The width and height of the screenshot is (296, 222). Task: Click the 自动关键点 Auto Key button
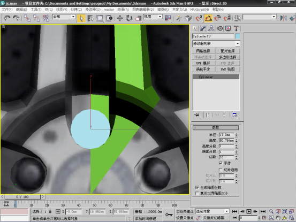tap(185, 211)
